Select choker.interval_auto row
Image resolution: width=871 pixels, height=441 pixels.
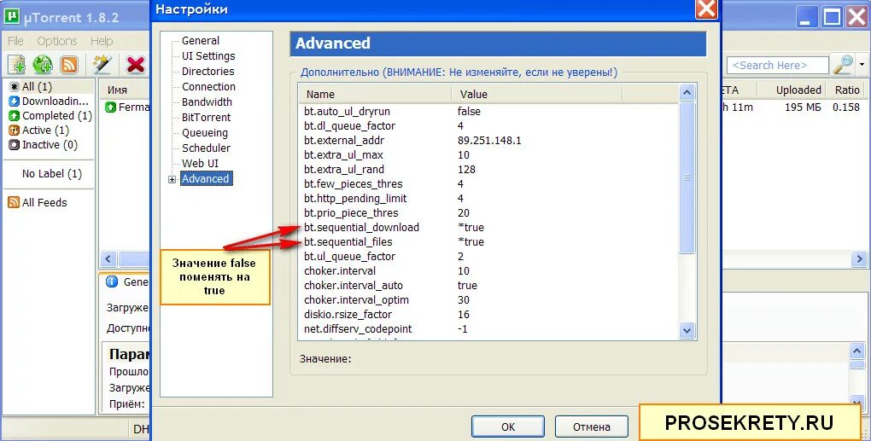pos(488,285)
